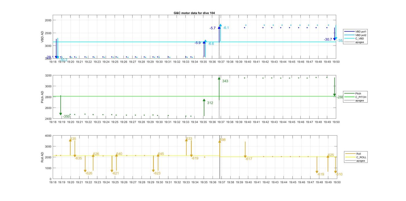This screenshot has height=201, width=406.
Task: Click the '-6.6' data label
Action: pyautogui.click(x=211, y=44)
